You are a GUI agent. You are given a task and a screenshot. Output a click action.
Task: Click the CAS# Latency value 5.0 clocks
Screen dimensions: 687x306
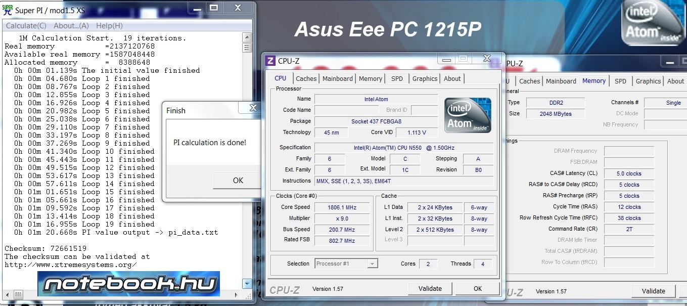point(629,173)
